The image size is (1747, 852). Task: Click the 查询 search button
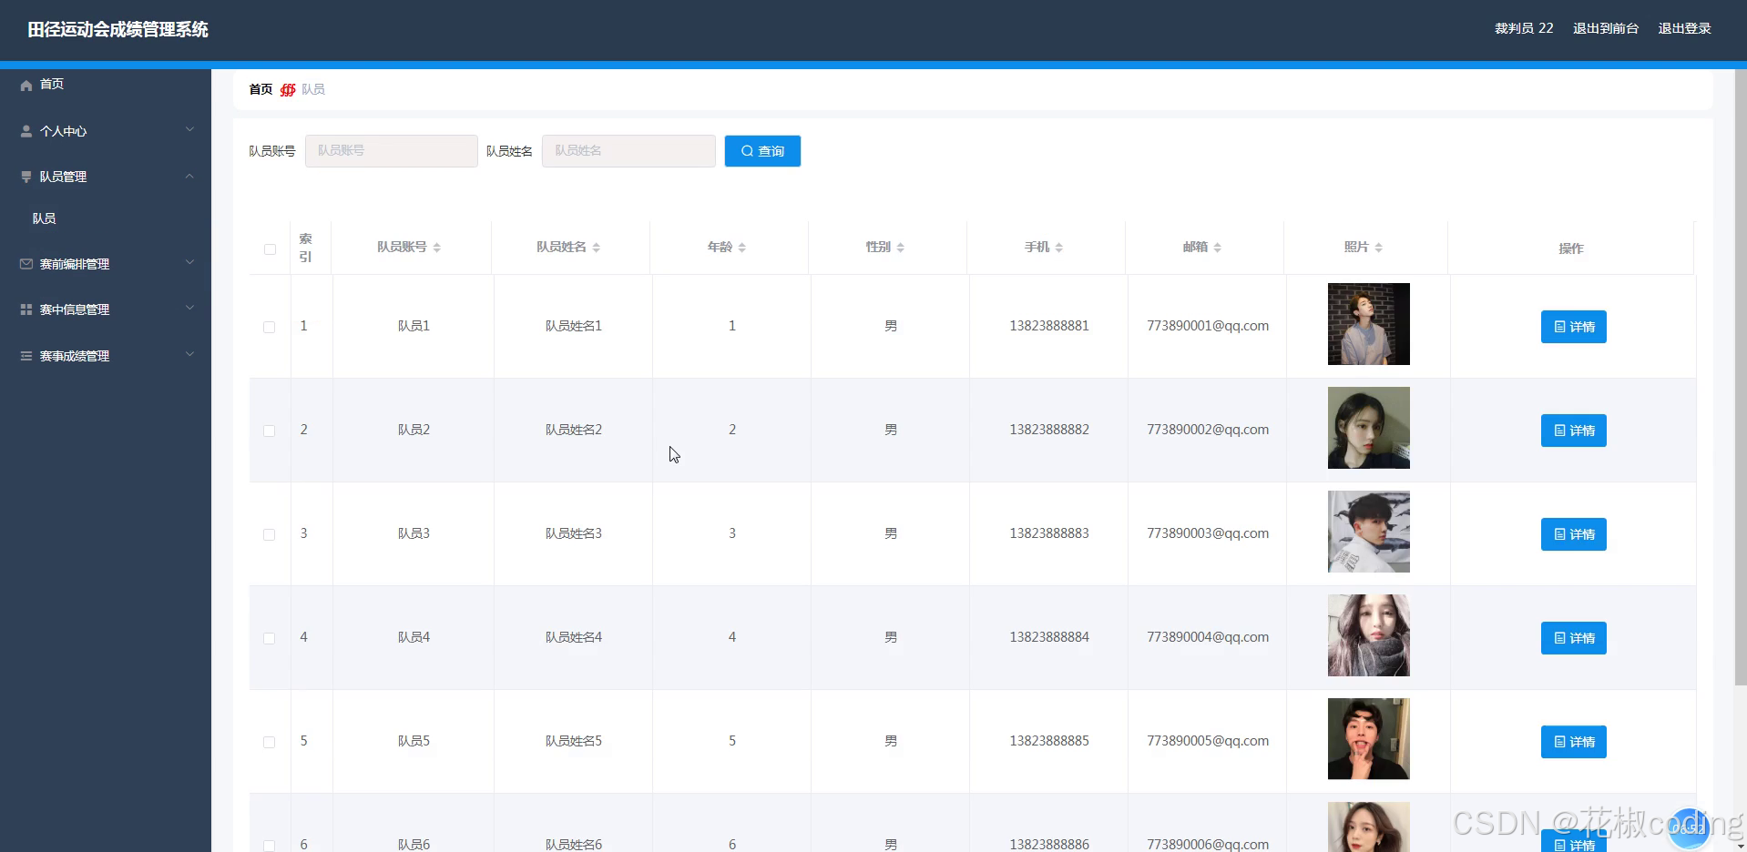click(x=762, y=151)
